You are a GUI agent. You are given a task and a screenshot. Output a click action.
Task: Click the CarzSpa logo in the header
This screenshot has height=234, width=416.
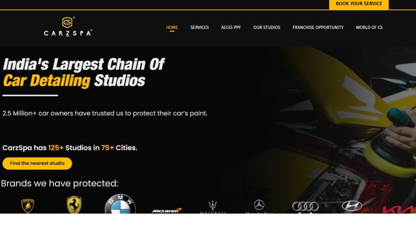pyautogui.click(x=68, y=26)
